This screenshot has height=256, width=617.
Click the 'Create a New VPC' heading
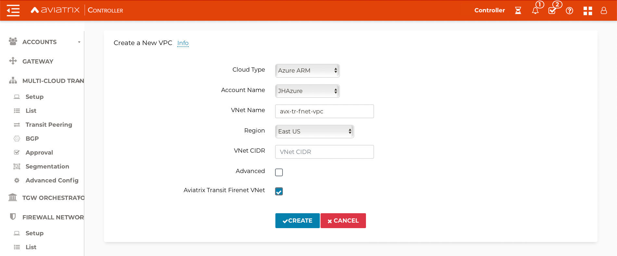click(x=143, y=43)
